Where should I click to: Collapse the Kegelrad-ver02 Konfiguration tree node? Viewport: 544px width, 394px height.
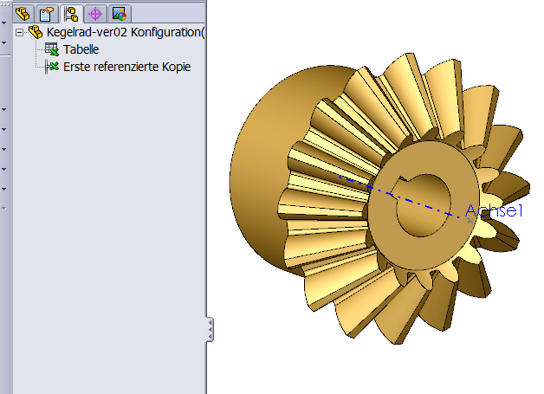[x=20, y=33]
